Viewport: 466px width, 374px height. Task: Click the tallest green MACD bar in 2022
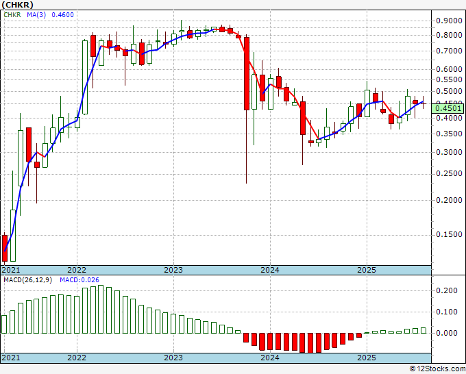tap(101, 309)
